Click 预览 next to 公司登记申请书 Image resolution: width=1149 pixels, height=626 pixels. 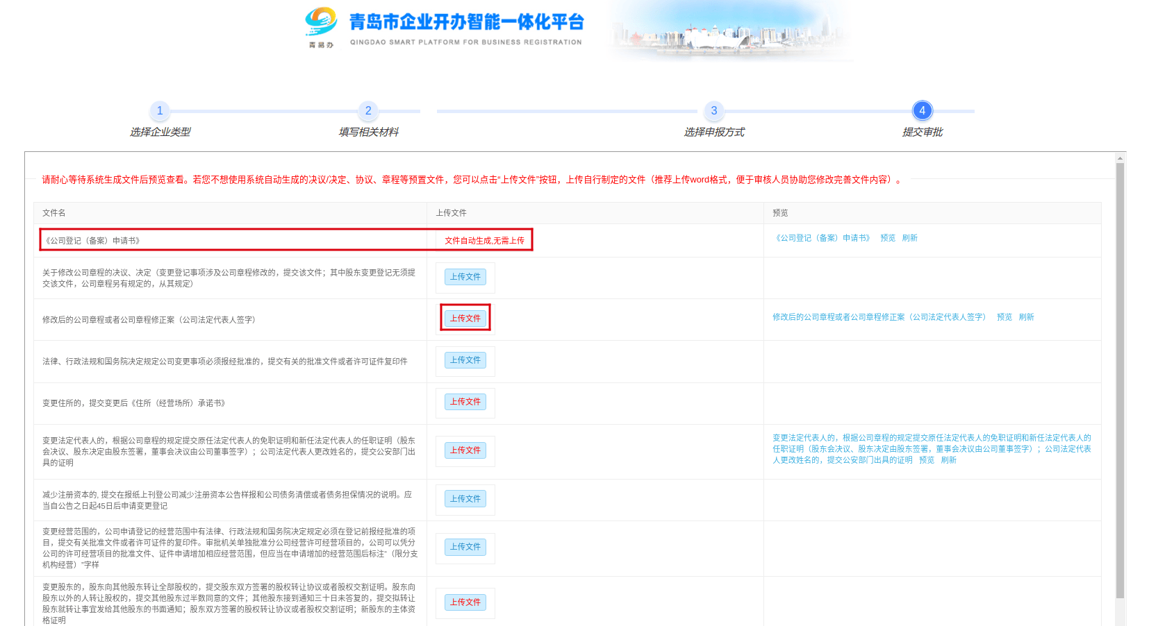[x=887, y=238]
